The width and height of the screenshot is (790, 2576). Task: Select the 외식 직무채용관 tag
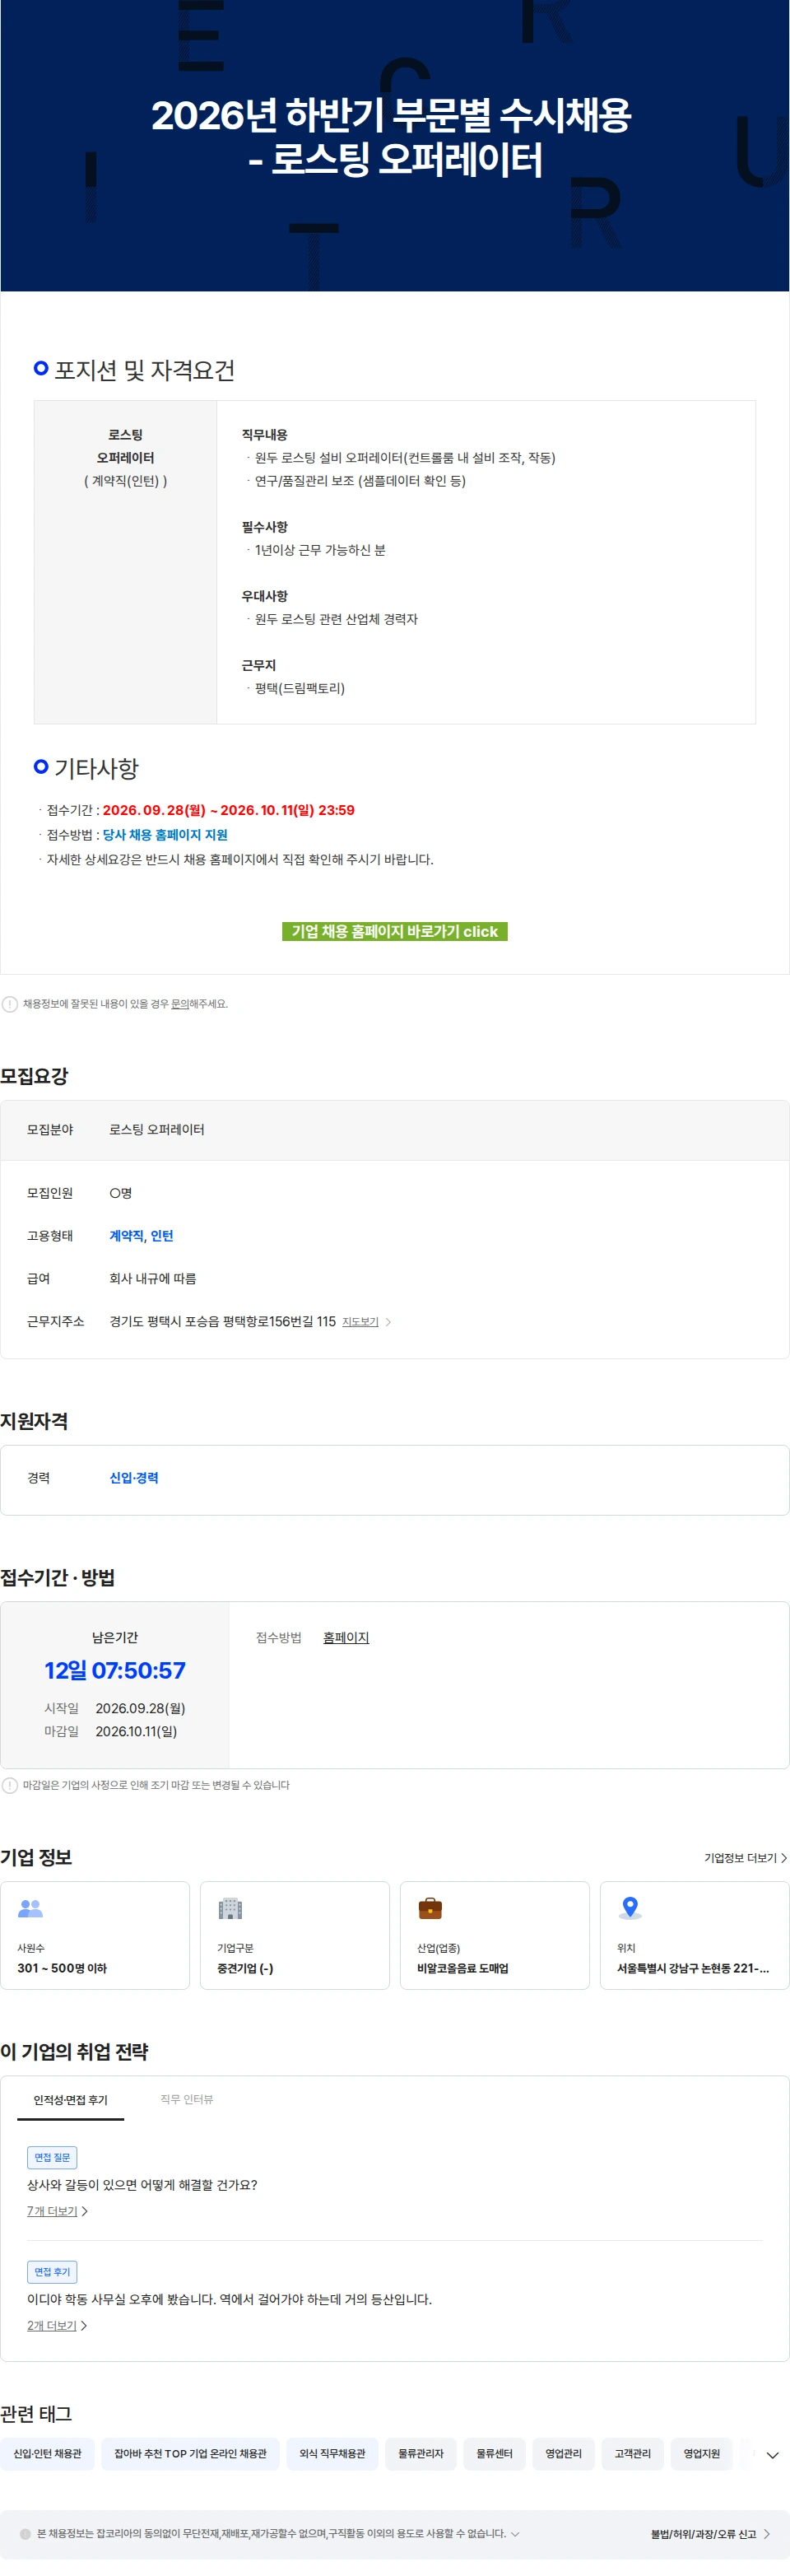pos(332,2454)
